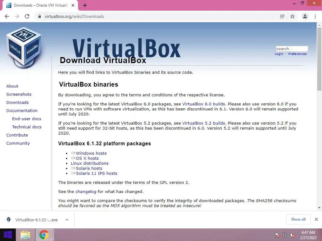The width and height of the screenshot is (322, 241).
Task: Open File Explorer from taskbar
Action: click(25, 235)
